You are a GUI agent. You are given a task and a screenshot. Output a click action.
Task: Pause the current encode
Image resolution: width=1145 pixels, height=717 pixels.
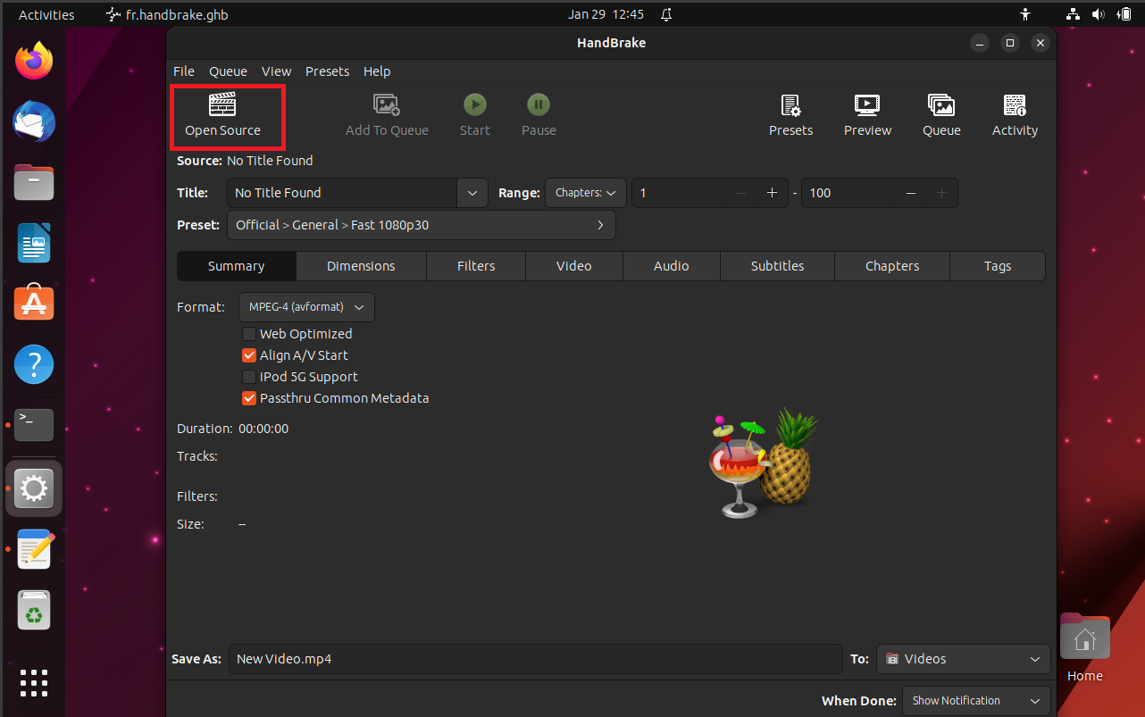click(x=538, y=114)
